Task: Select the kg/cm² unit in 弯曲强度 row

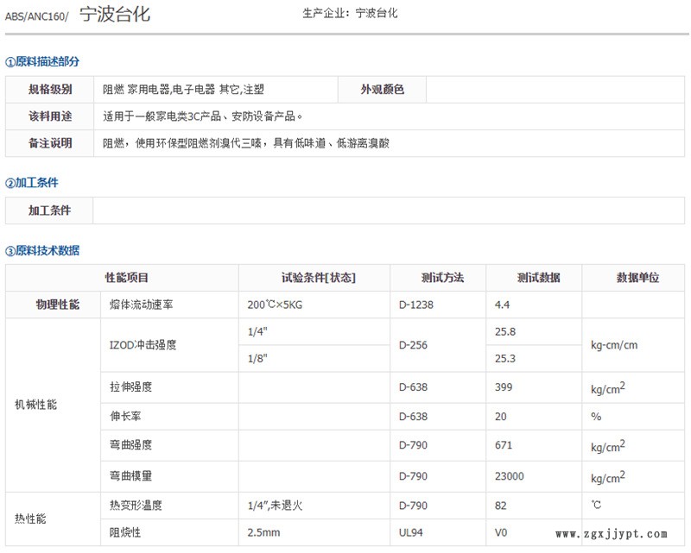Action: click(608, 446)
